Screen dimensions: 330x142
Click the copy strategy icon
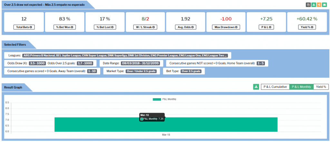pos(308,5)
